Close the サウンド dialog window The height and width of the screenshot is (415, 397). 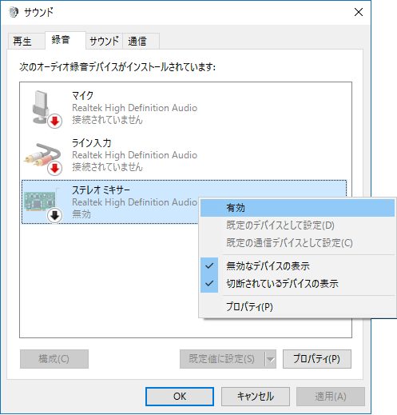(359, 12)
